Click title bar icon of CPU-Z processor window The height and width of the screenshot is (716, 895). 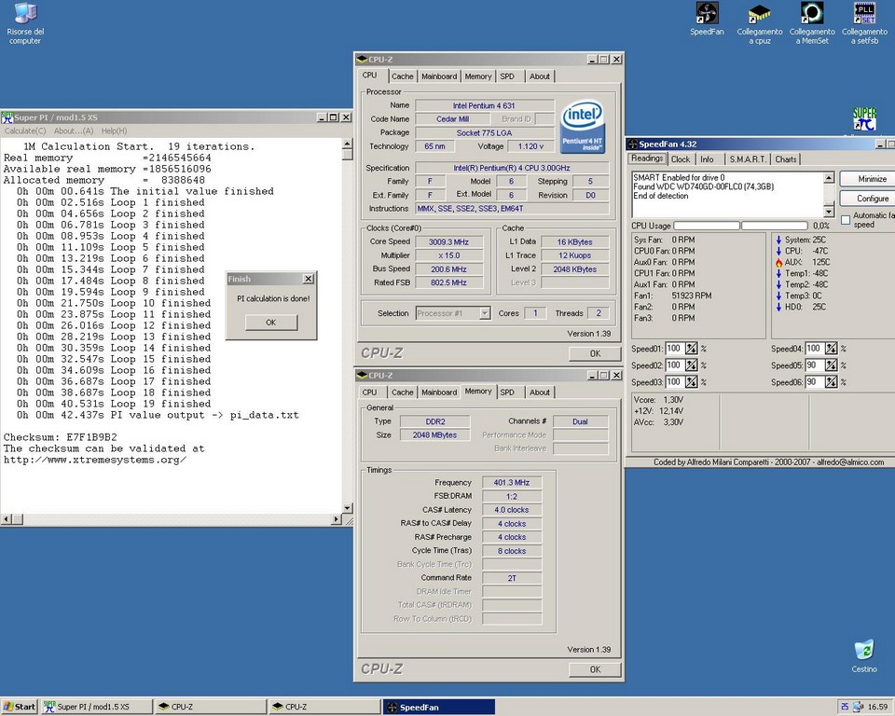tap(362, 60)
